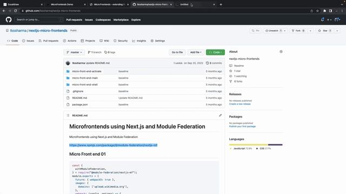Screen dimensions: 346x194
Task: Click the micro-front-end-activate folder icon
Action: [x=68, y=71]
